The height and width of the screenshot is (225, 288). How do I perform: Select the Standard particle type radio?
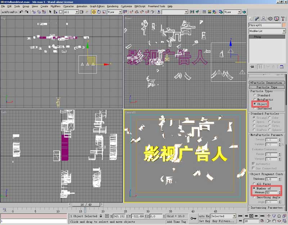point(255,95)
